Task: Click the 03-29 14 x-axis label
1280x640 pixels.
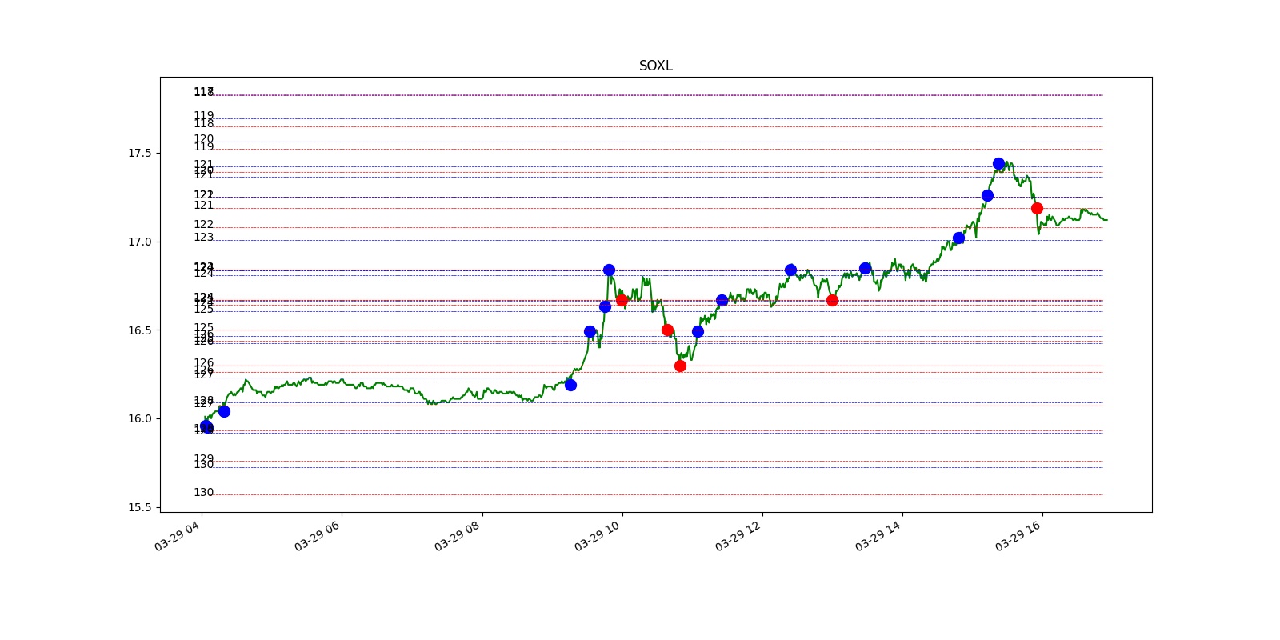Action: tap(878, 535)
